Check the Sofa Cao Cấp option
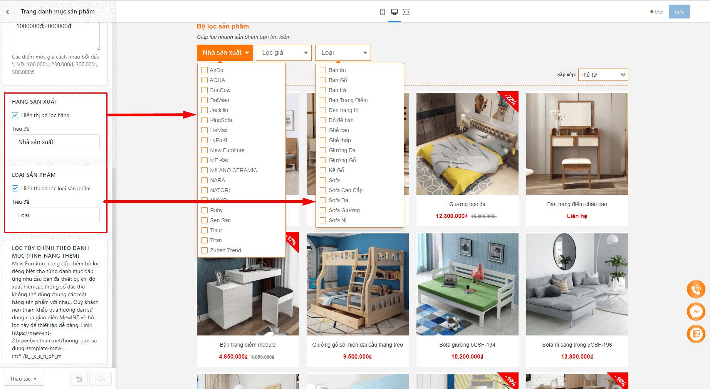Image resolution: width=710 pixels, height=389 pixels. point(323,190)
